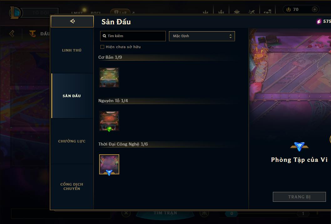Click the plus icon next to 70
Viewport: 331px width, 224px height.
[314, 9]
